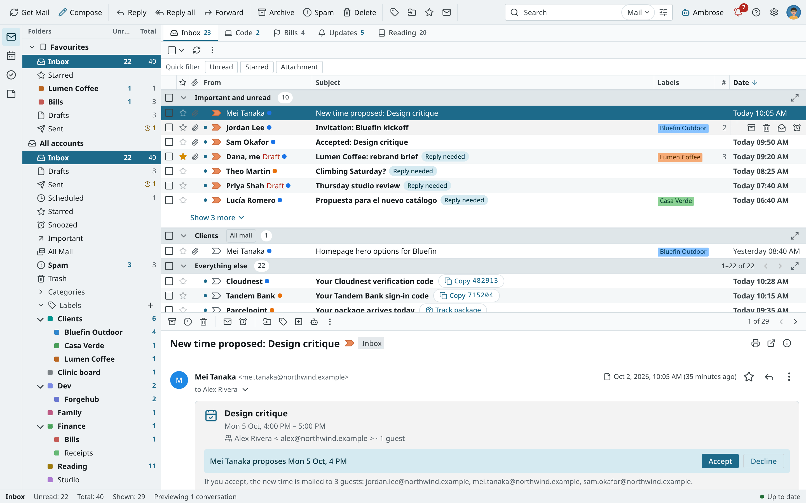The image size is (806, 503).
Task: Click the search filter options sliders icon
Action: 664,12
